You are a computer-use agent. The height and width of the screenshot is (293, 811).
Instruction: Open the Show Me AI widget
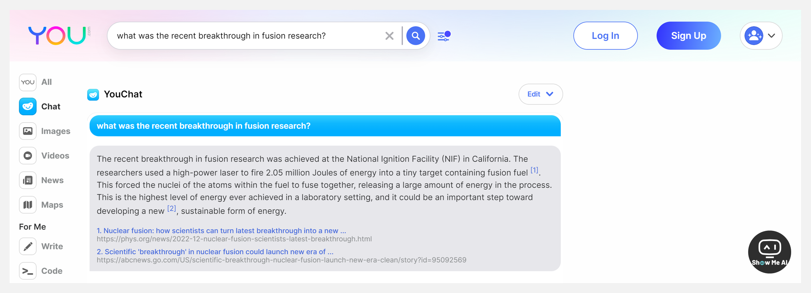(x=769, y=252)
